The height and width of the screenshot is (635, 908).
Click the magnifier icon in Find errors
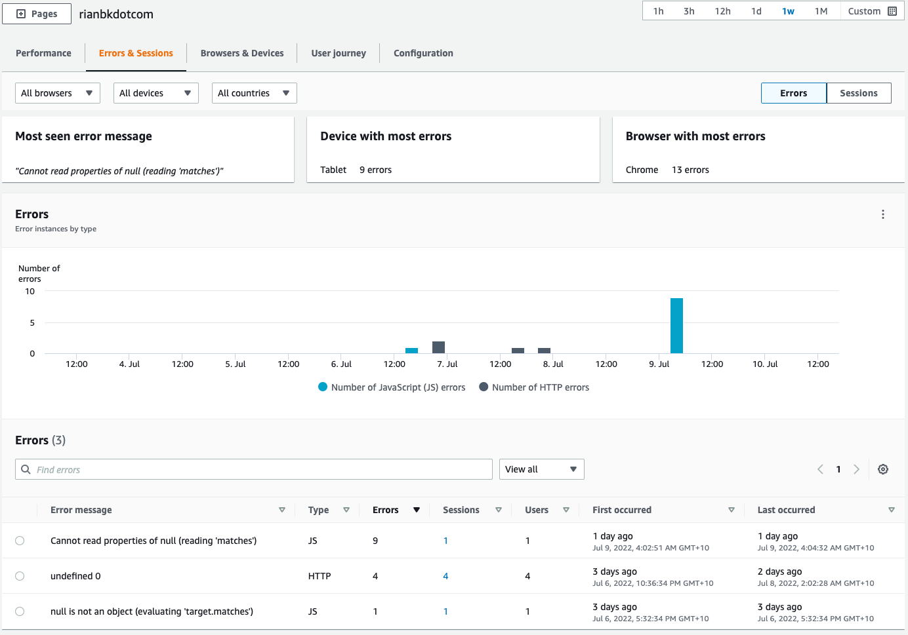(26, 469)
